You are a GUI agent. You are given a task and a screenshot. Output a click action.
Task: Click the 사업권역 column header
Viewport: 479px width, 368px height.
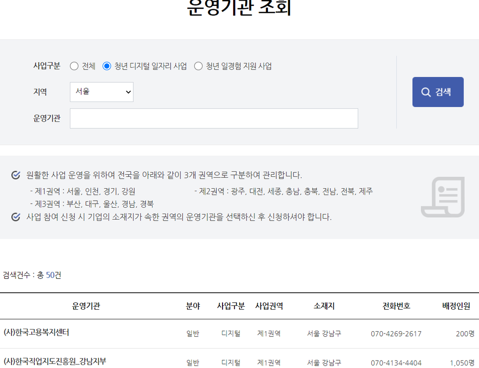(x=269, y=306)
